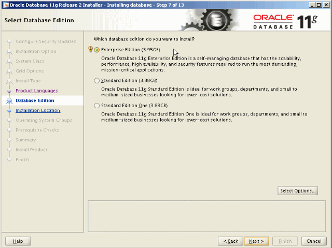332x248 pixels.
Task: Open the Select Options dialog
Action: (298, 191)
